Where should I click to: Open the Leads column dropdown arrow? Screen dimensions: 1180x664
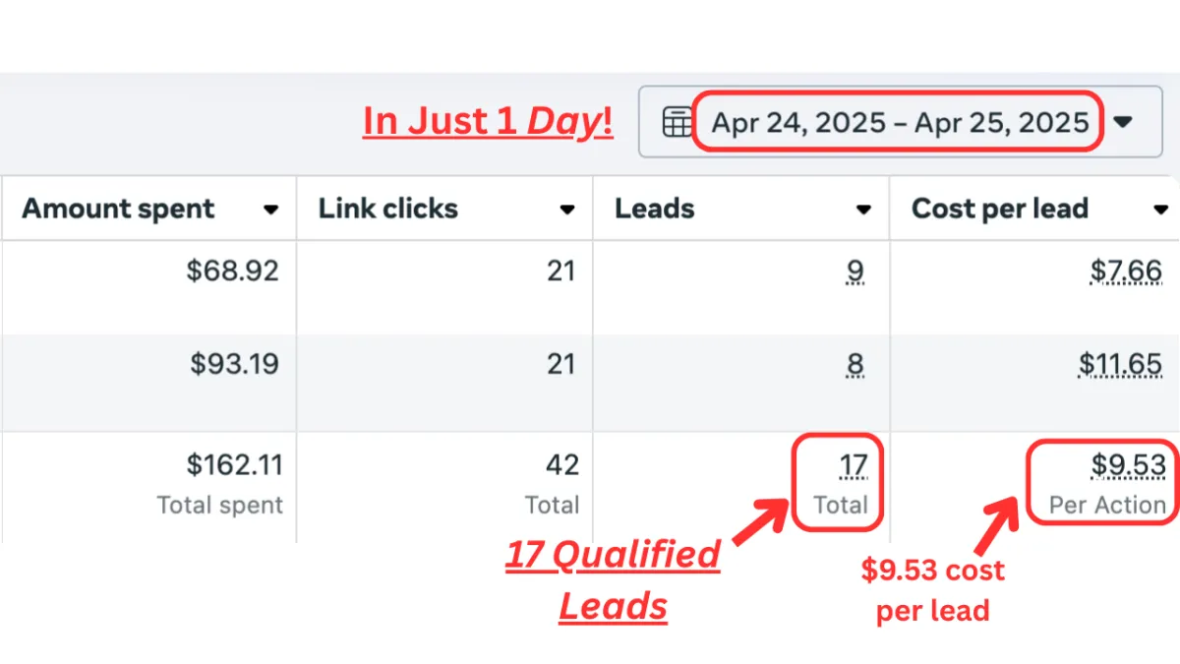(x=863, y=210)
